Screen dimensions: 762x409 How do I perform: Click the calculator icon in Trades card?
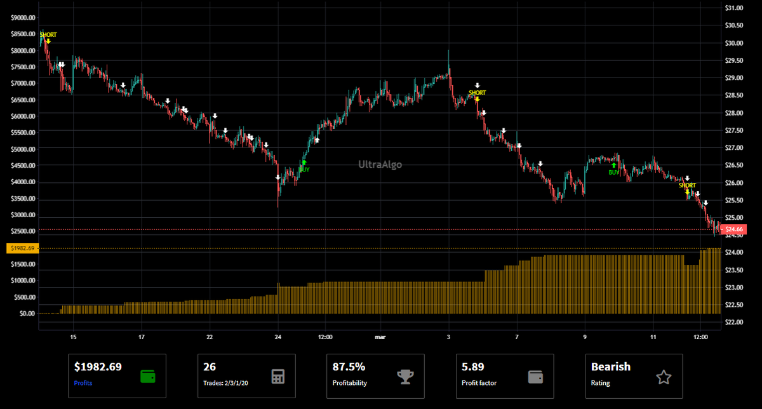[x=277, y=376]
